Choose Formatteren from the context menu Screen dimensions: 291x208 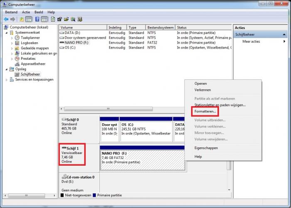[x=205, y=111]
